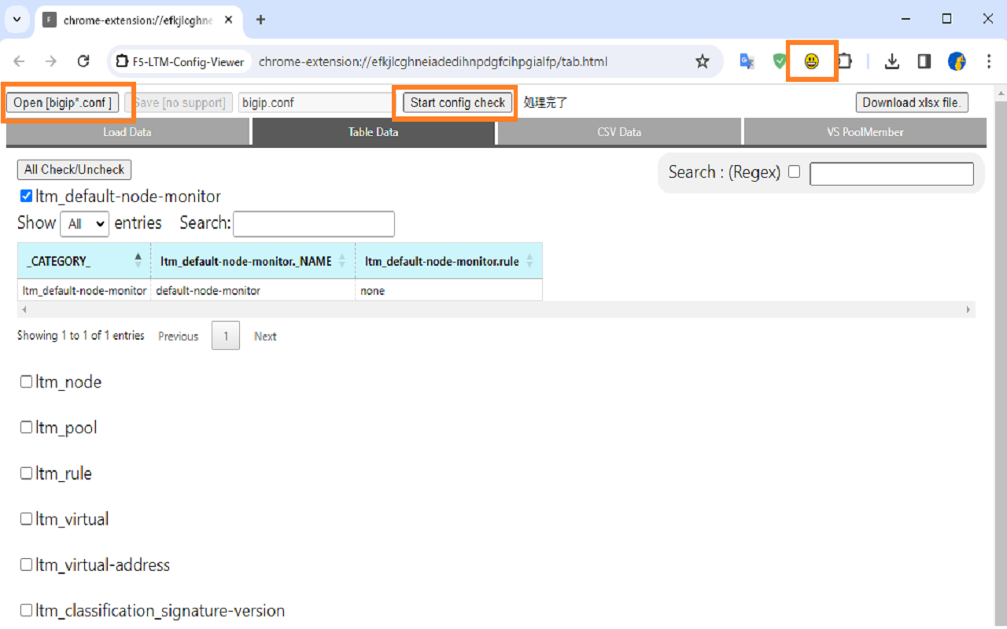
Task: Open the smiley F5-LTM-Config-Viewer extension icon
Action: pos(813,61)
